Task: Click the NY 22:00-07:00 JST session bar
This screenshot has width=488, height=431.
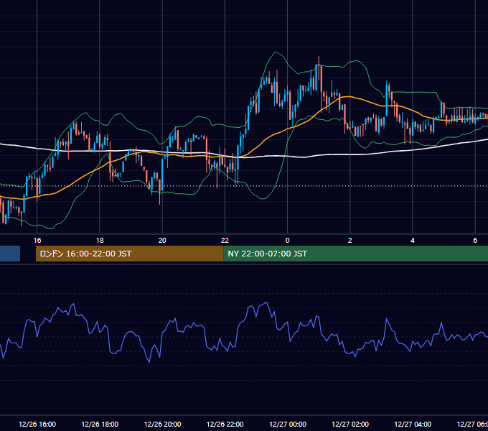Action: [355, 254]
